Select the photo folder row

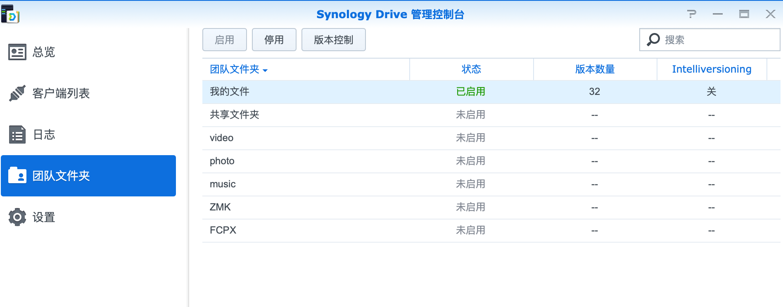pos(491,161)
